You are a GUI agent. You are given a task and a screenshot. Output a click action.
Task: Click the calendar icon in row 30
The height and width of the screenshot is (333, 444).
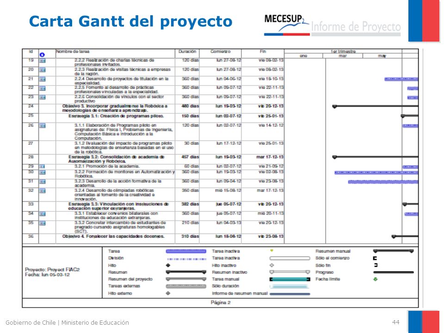(x=43, y=172)
